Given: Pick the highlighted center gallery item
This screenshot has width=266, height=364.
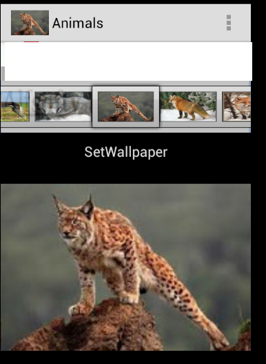Looking at the screenshot, I should tap(125, 106).
